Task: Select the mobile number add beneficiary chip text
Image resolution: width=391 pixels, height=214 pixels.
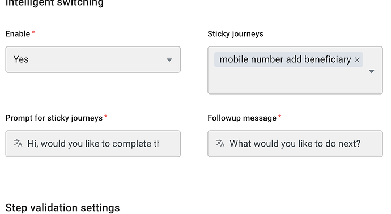Action: [285, 59]
